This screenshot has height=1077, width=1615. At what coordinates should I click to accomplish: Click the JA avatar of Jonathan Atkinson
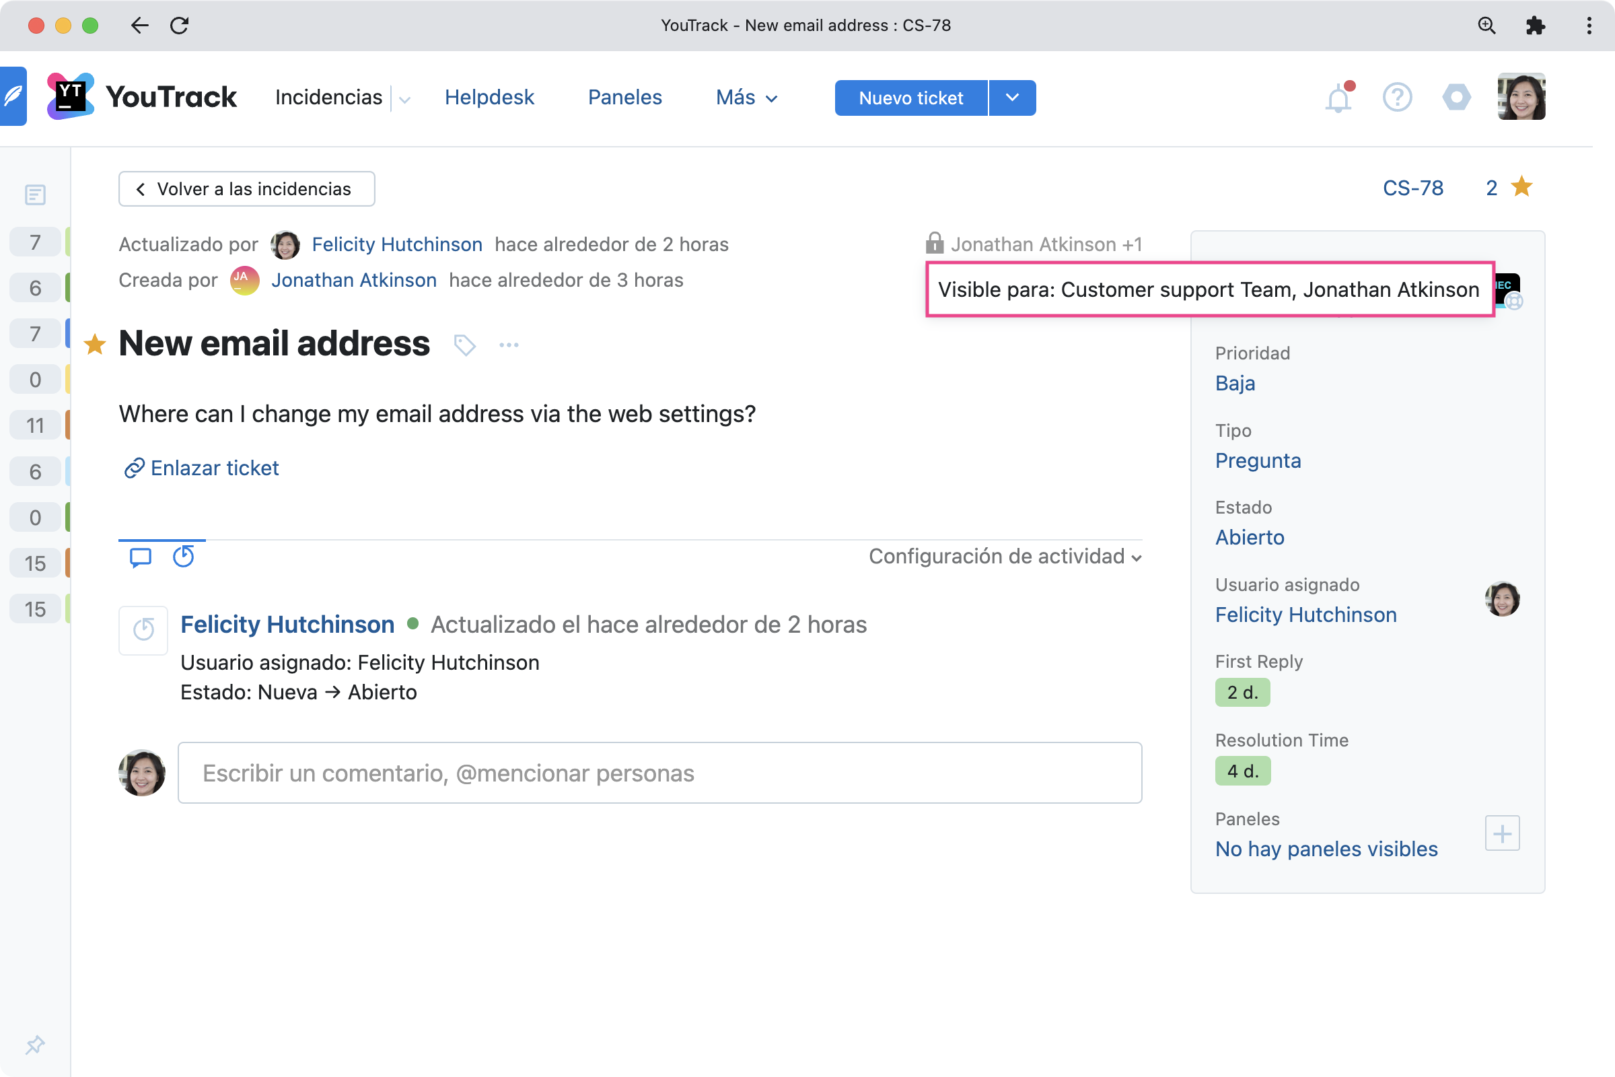coord(244,280)
